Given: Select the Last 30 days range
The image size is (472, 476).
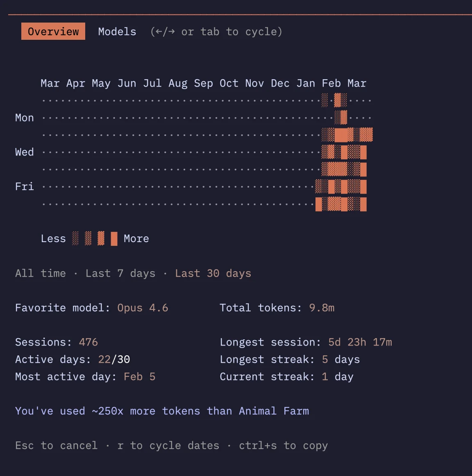Looking at the screenshot, I should [213, 273].
